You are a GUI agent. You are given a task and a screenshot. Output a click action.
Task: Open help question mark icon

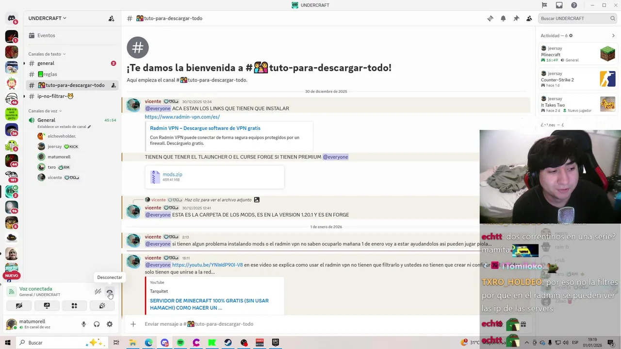(x=574, y=5)
